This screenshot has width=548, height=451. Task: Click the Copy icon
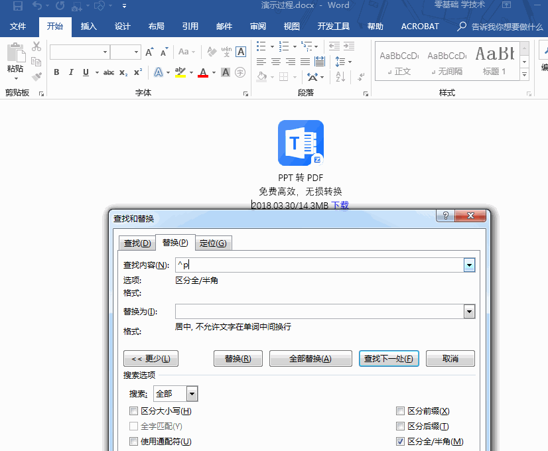coord(36,62)
